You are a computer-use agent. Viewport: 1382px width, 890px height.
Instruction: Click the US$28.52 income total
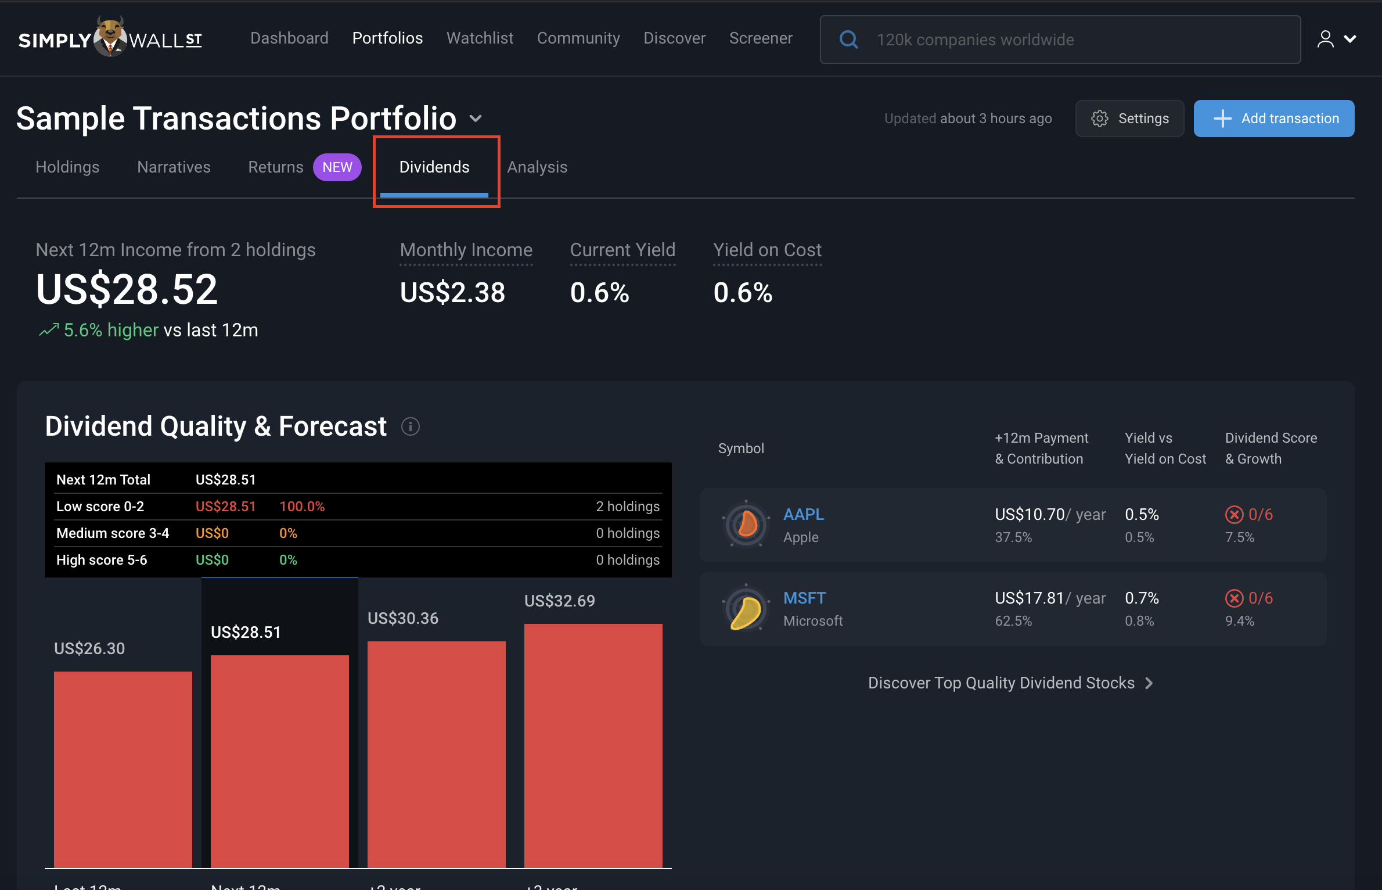click(x=127, y=289)
